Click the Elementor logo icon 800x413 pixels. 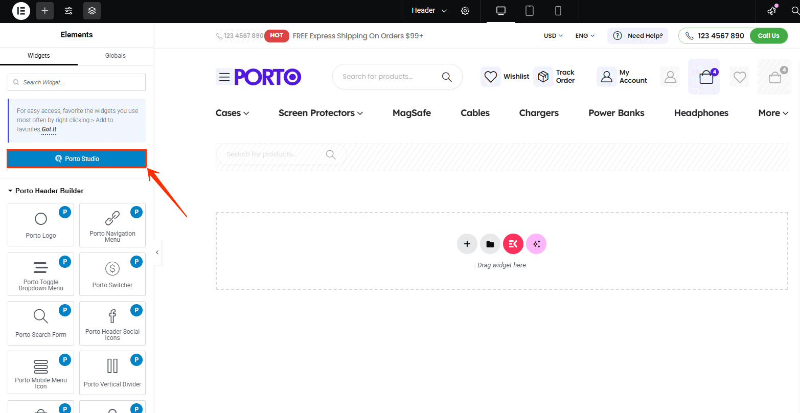click(x=21, y=11)
